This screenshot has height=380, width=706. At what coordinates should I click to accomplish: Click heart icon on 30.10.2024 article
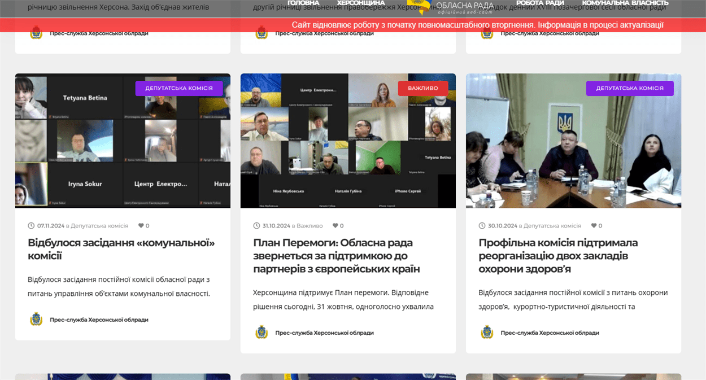594,226
